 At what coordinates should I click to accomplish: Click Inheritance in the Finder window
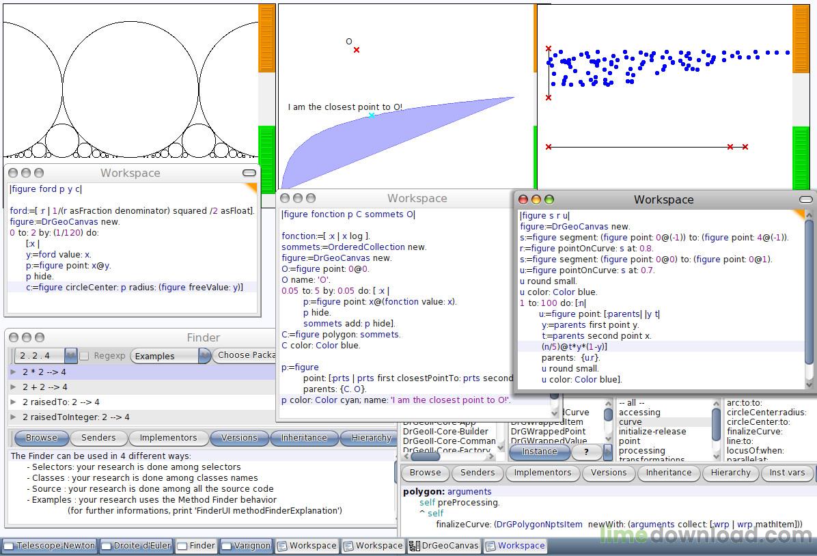[304, 438]
